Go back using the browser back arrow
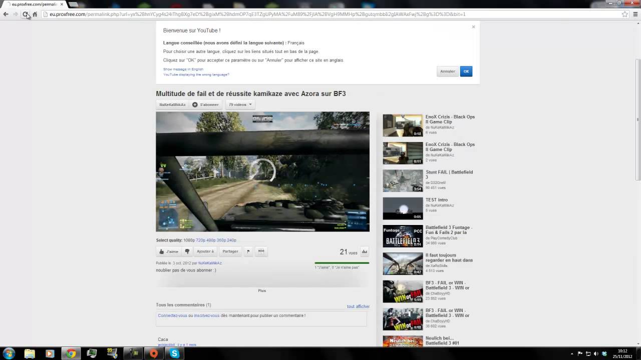 pyautogui.click(x=6, y=14)
